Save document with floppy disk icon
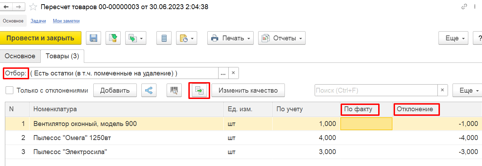 [94, 38]
